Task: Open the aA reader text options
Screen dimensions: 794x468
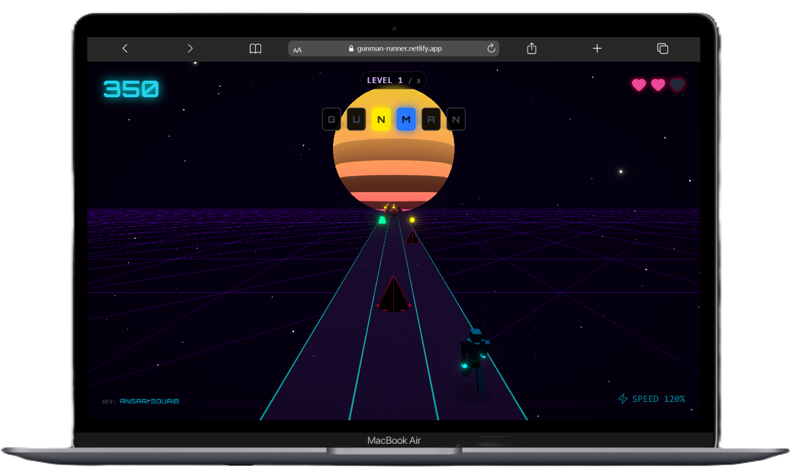Action: [297, 50]
